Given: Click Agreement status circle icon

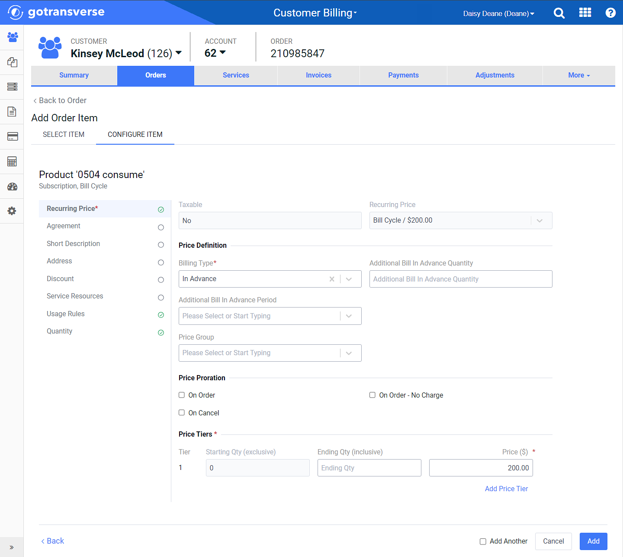Looking at the screenshot, I should (161, 227).
